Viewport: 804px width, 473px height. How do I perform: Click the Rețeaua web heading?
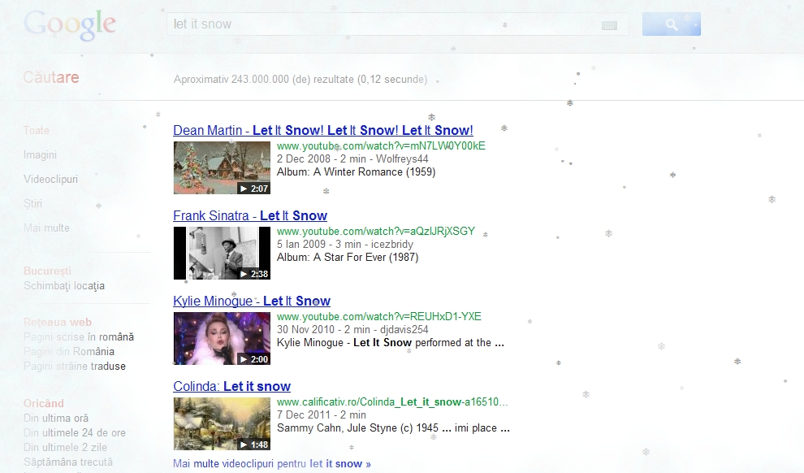tap(58, 322)
